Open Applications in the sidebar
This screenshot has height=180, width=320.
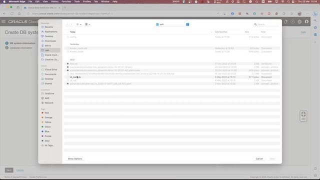[x=50, y=31]
